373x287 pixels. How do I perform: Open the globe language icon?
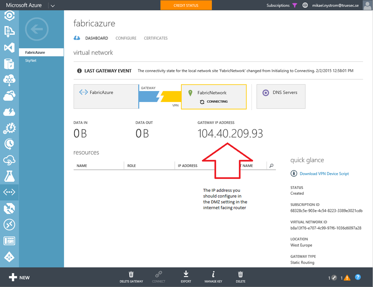coord(305,5)
